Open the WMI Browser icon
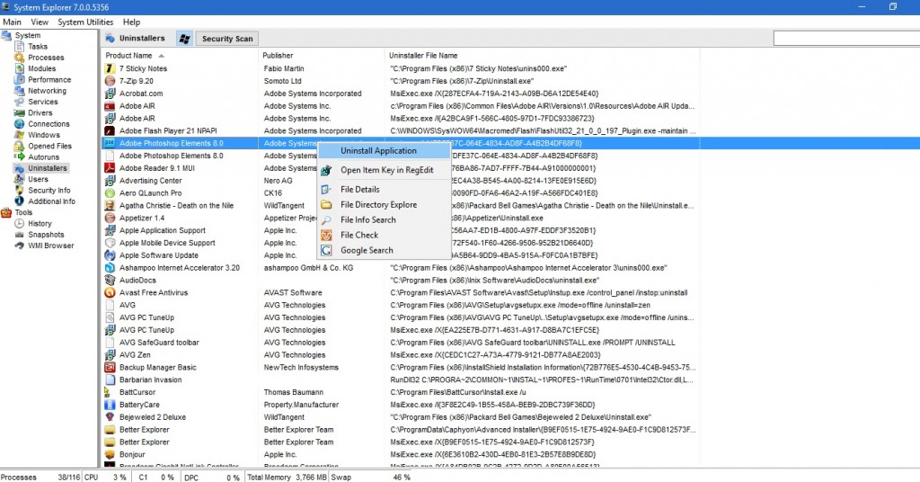 pos(20,245)
